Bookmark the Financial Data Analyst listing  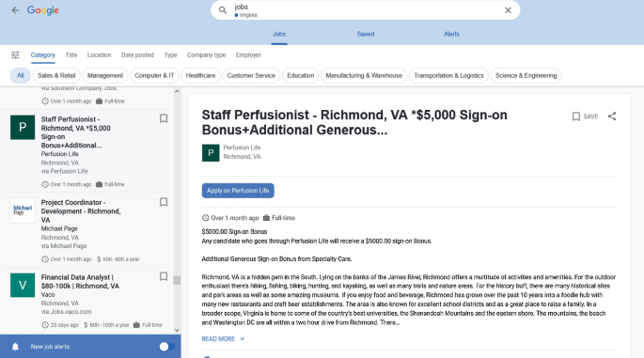pyautogui.click(x=164, y=276)
